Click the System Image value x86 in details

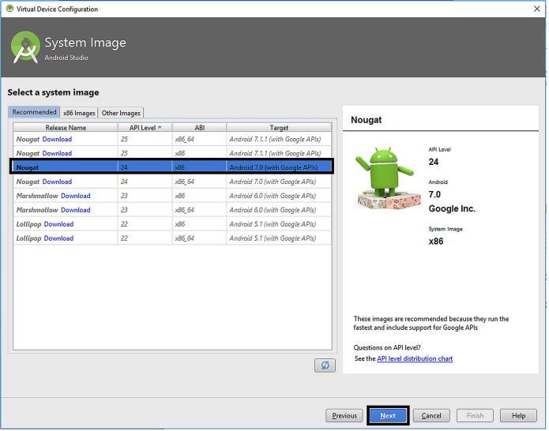(436, 242)
